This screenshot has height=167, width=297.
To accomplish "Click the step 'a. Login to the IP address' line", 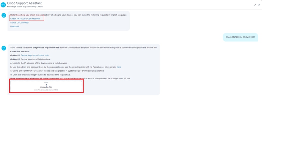I will [x=39, y=63].
